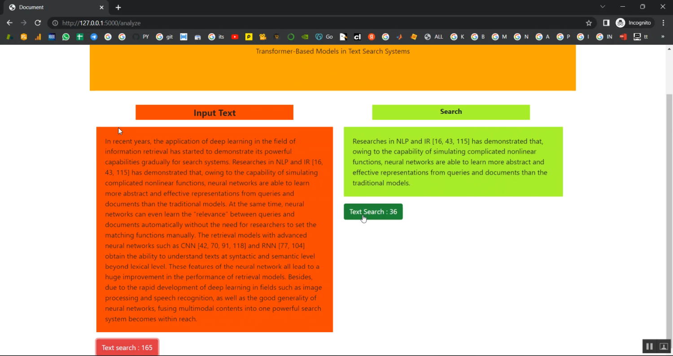Navigate back using the arrow
Image resolution: width=673 pixels, height=356 pixels.
click(9, 22)
